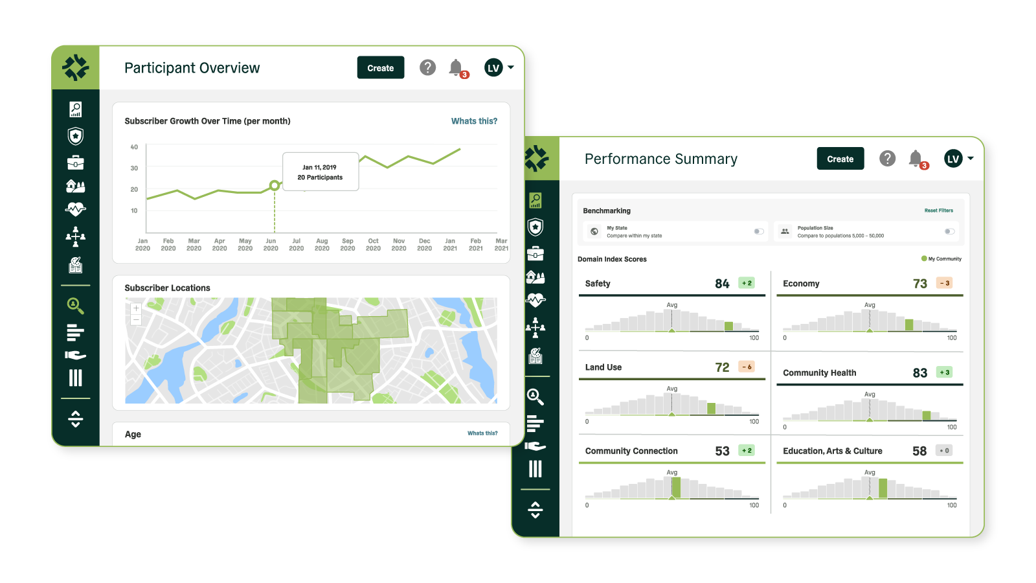
Task: Open land use houses icon in Participant Overview sidebar
Action: tap(76, 186)
